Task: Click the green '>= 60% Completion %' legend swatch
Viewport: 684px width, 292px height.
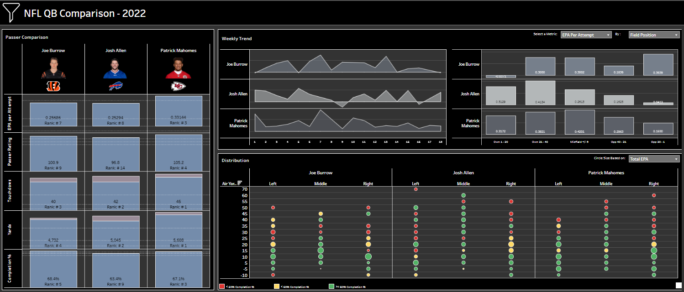Action: click(331, 287)
